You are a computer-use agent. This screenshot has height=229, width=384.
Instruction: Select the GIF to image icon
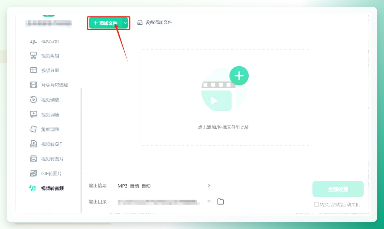click(x=33, y=174)
